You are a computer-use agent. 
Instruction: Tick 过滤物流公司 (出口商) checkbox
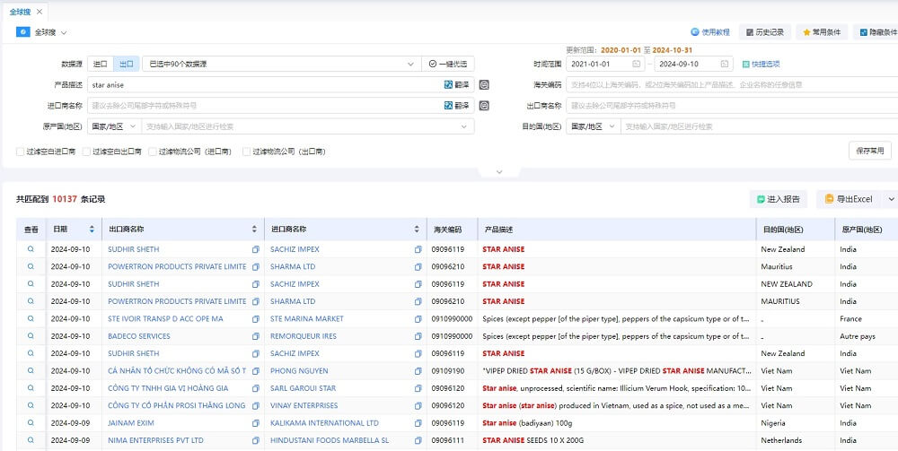(246, 152)
